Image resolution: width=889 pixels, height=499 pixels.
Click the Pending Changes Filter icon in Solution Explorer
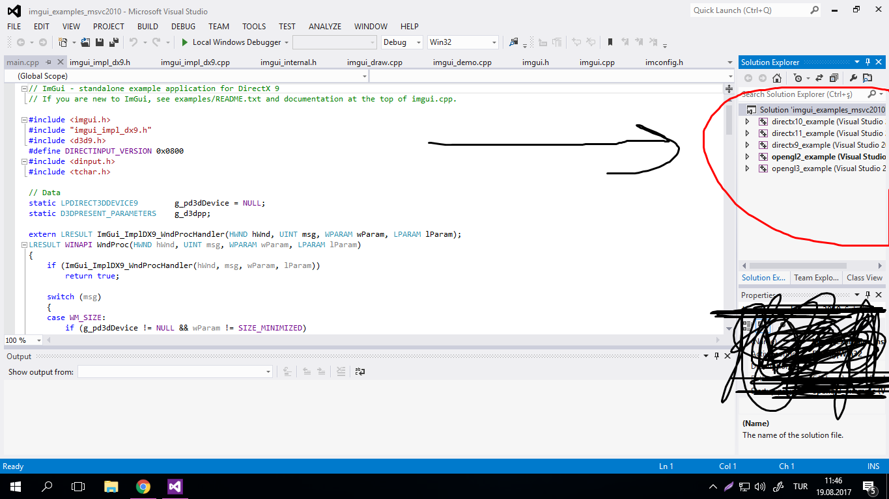click(x=797, y=78)
